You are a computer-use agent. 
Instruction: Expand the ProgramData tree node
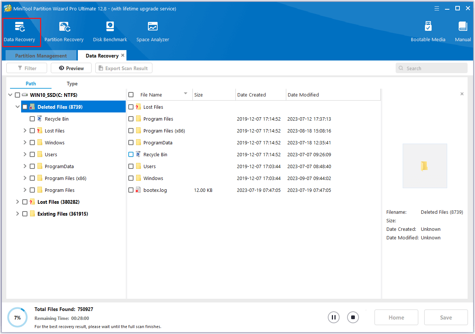click(x=25, y=166)
